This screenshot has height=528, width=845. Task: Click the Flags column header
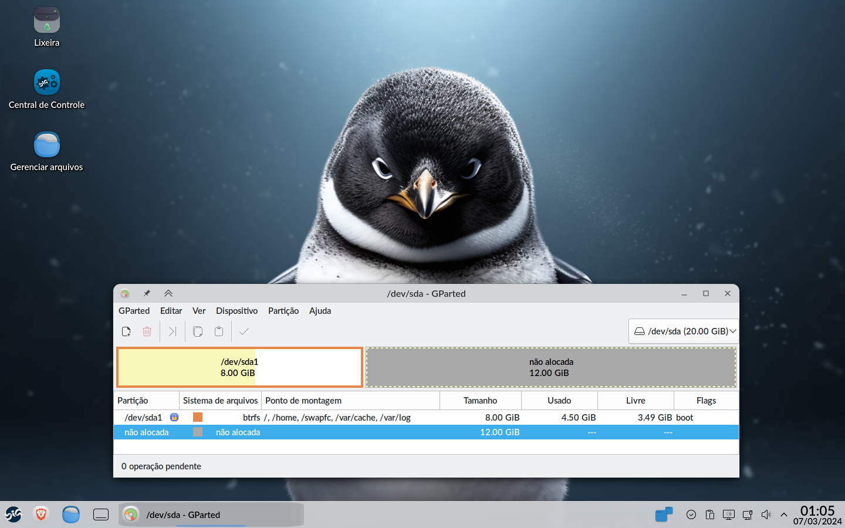(706, 401)
